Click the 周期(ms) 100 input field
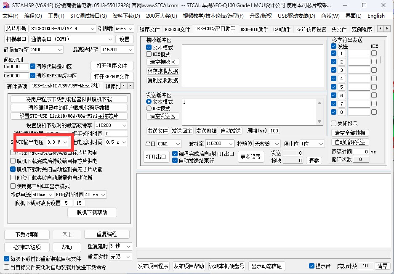The image size is (394, 274). tap(274, 131)
